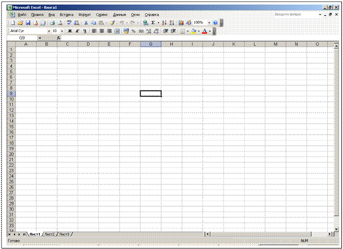Open a file with the folder icon

(20, 23)
